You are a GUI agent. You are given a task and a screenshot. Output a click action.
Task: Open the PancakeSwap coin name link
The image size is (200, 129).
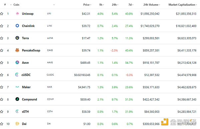point(31,50)
